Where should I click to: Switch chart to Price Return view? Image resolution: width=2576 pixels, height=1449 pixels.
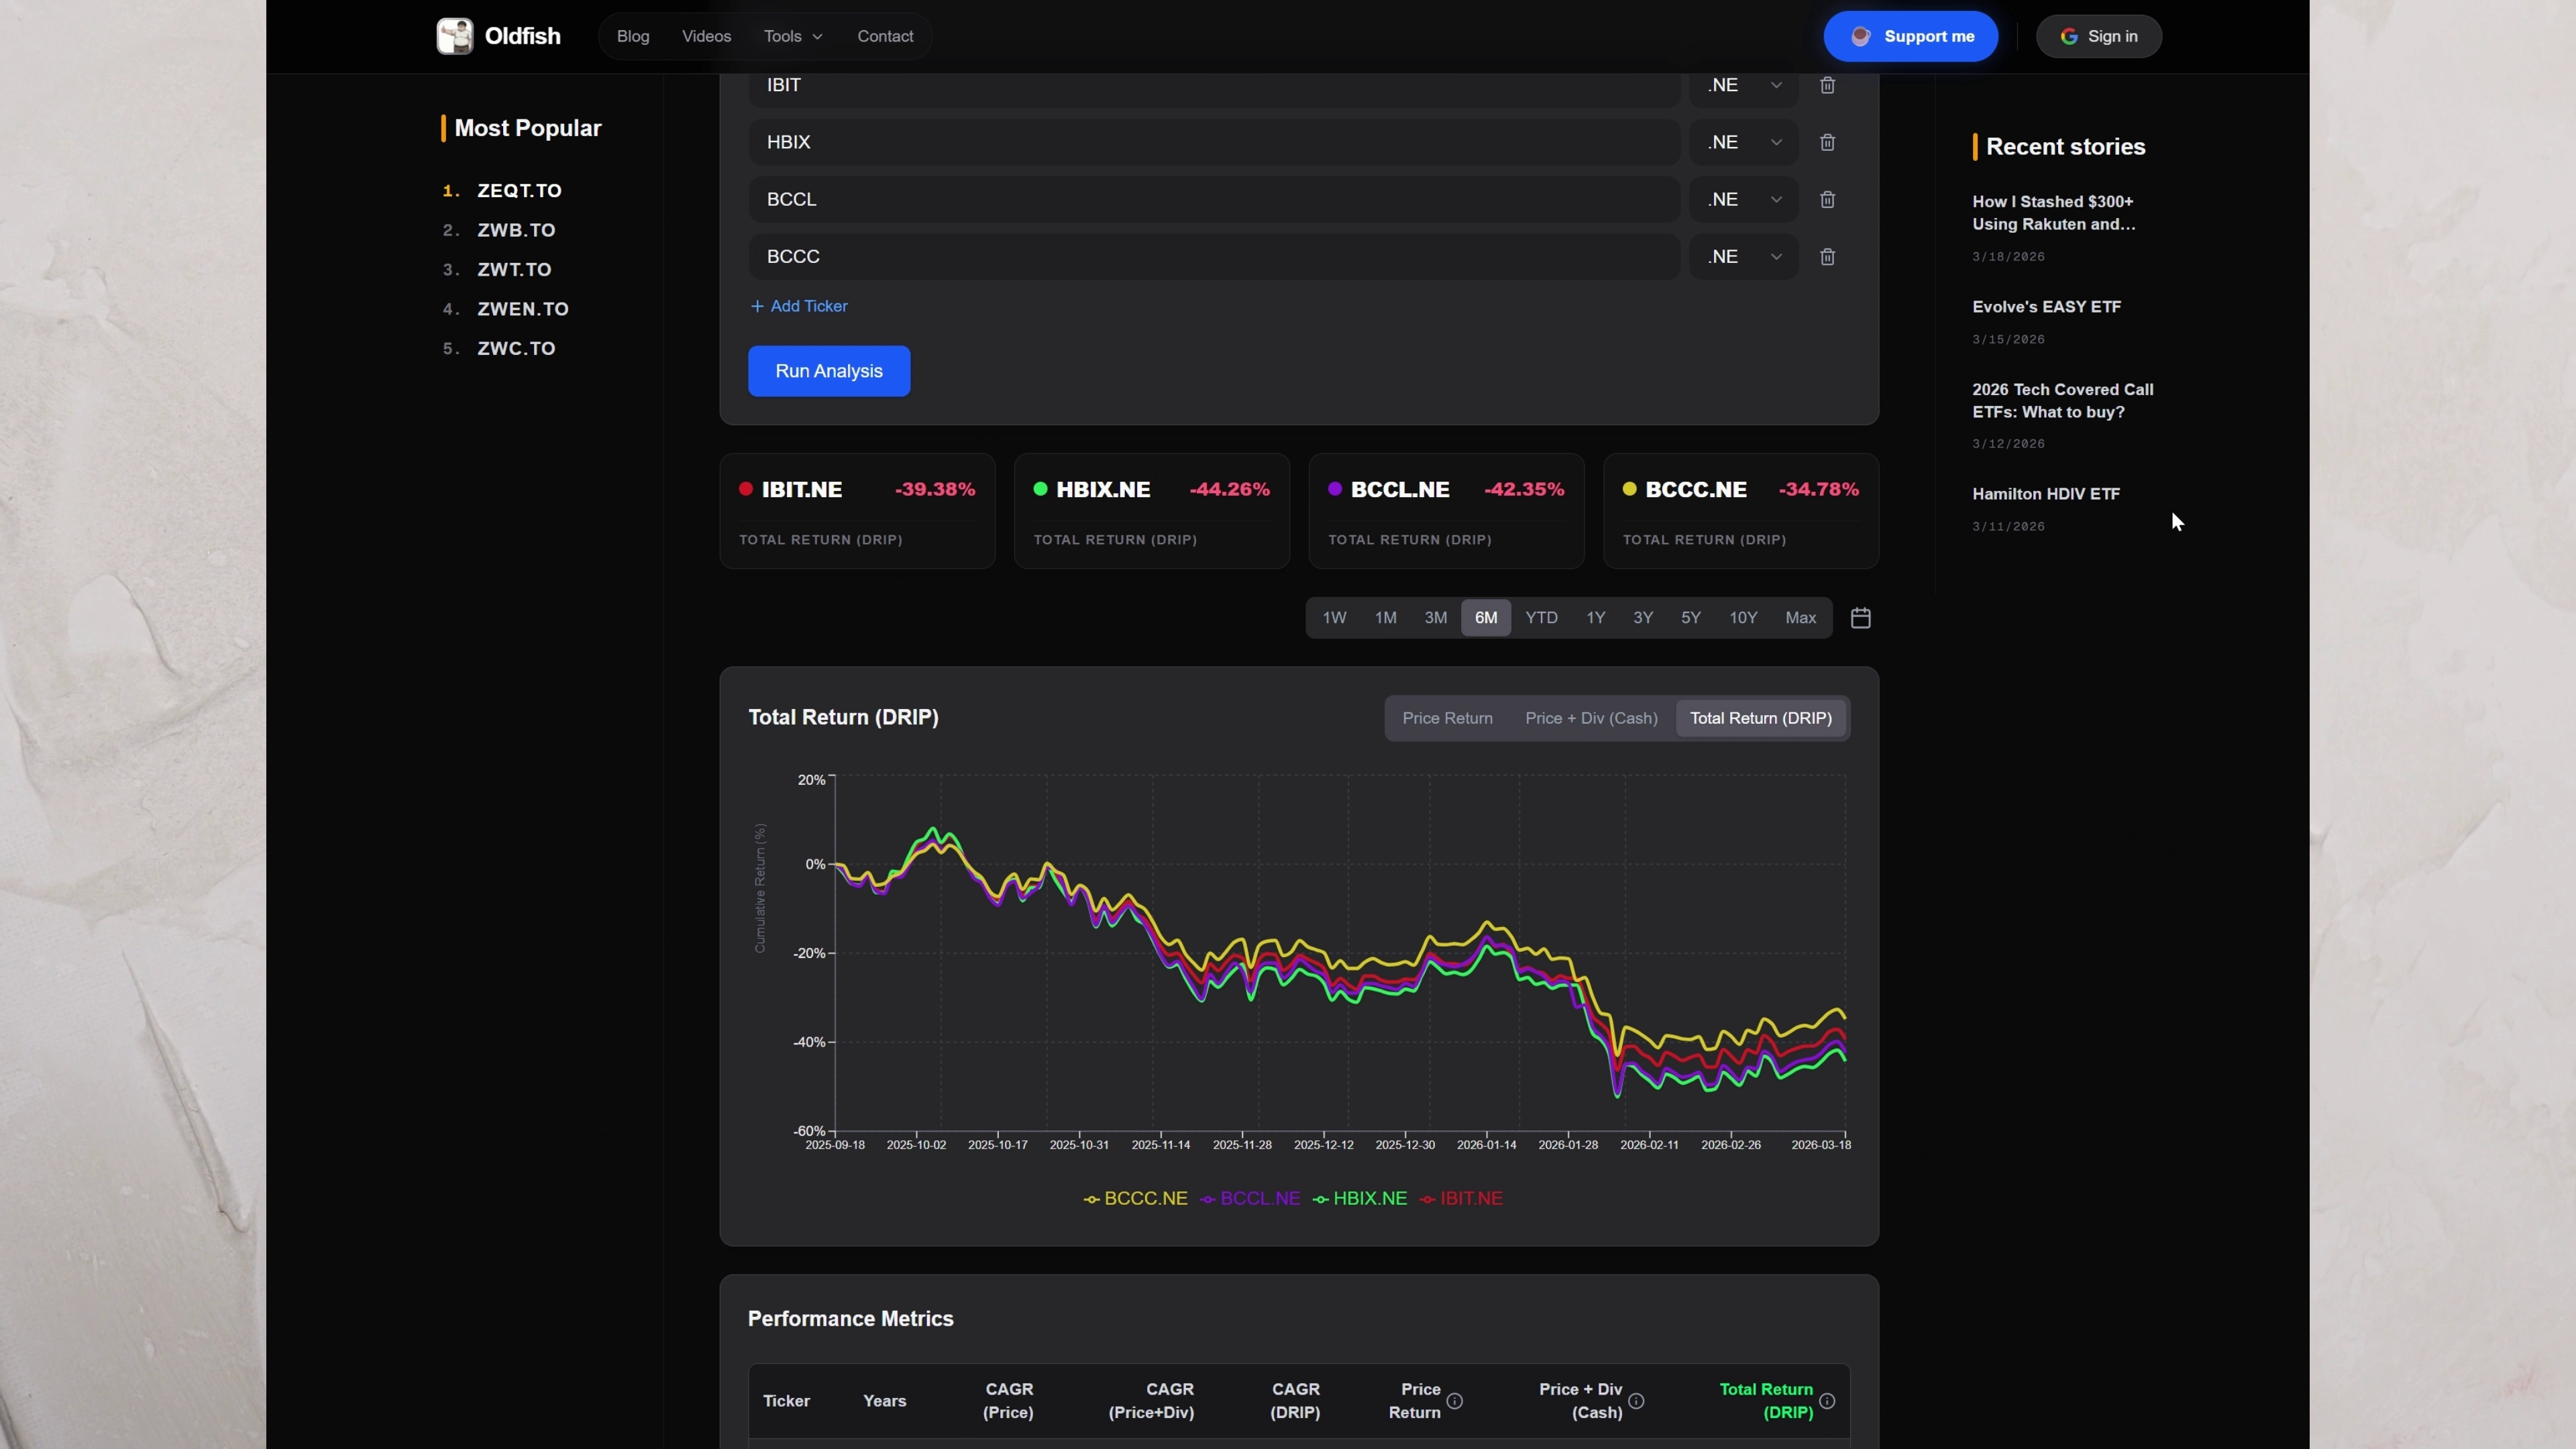(x=1447, y=718)
